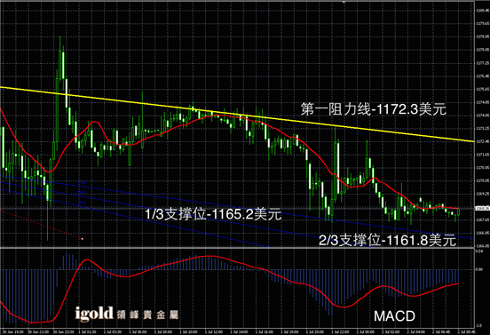Click the red MACD signal line's right end
Image resolution: width=490 pixels, height=335 pixels.
pyautogui.click(x=458, y=283)
